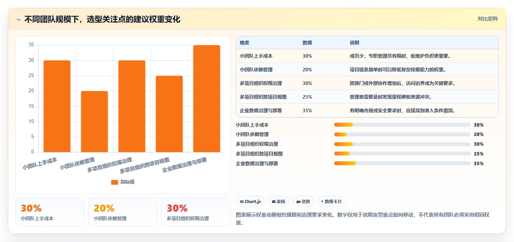Open the 20% 小团队依赖管理 stat card
Image resolution: width=514 pixels, height=242 pixels.
pyautogui.click(x=122, y=212)
